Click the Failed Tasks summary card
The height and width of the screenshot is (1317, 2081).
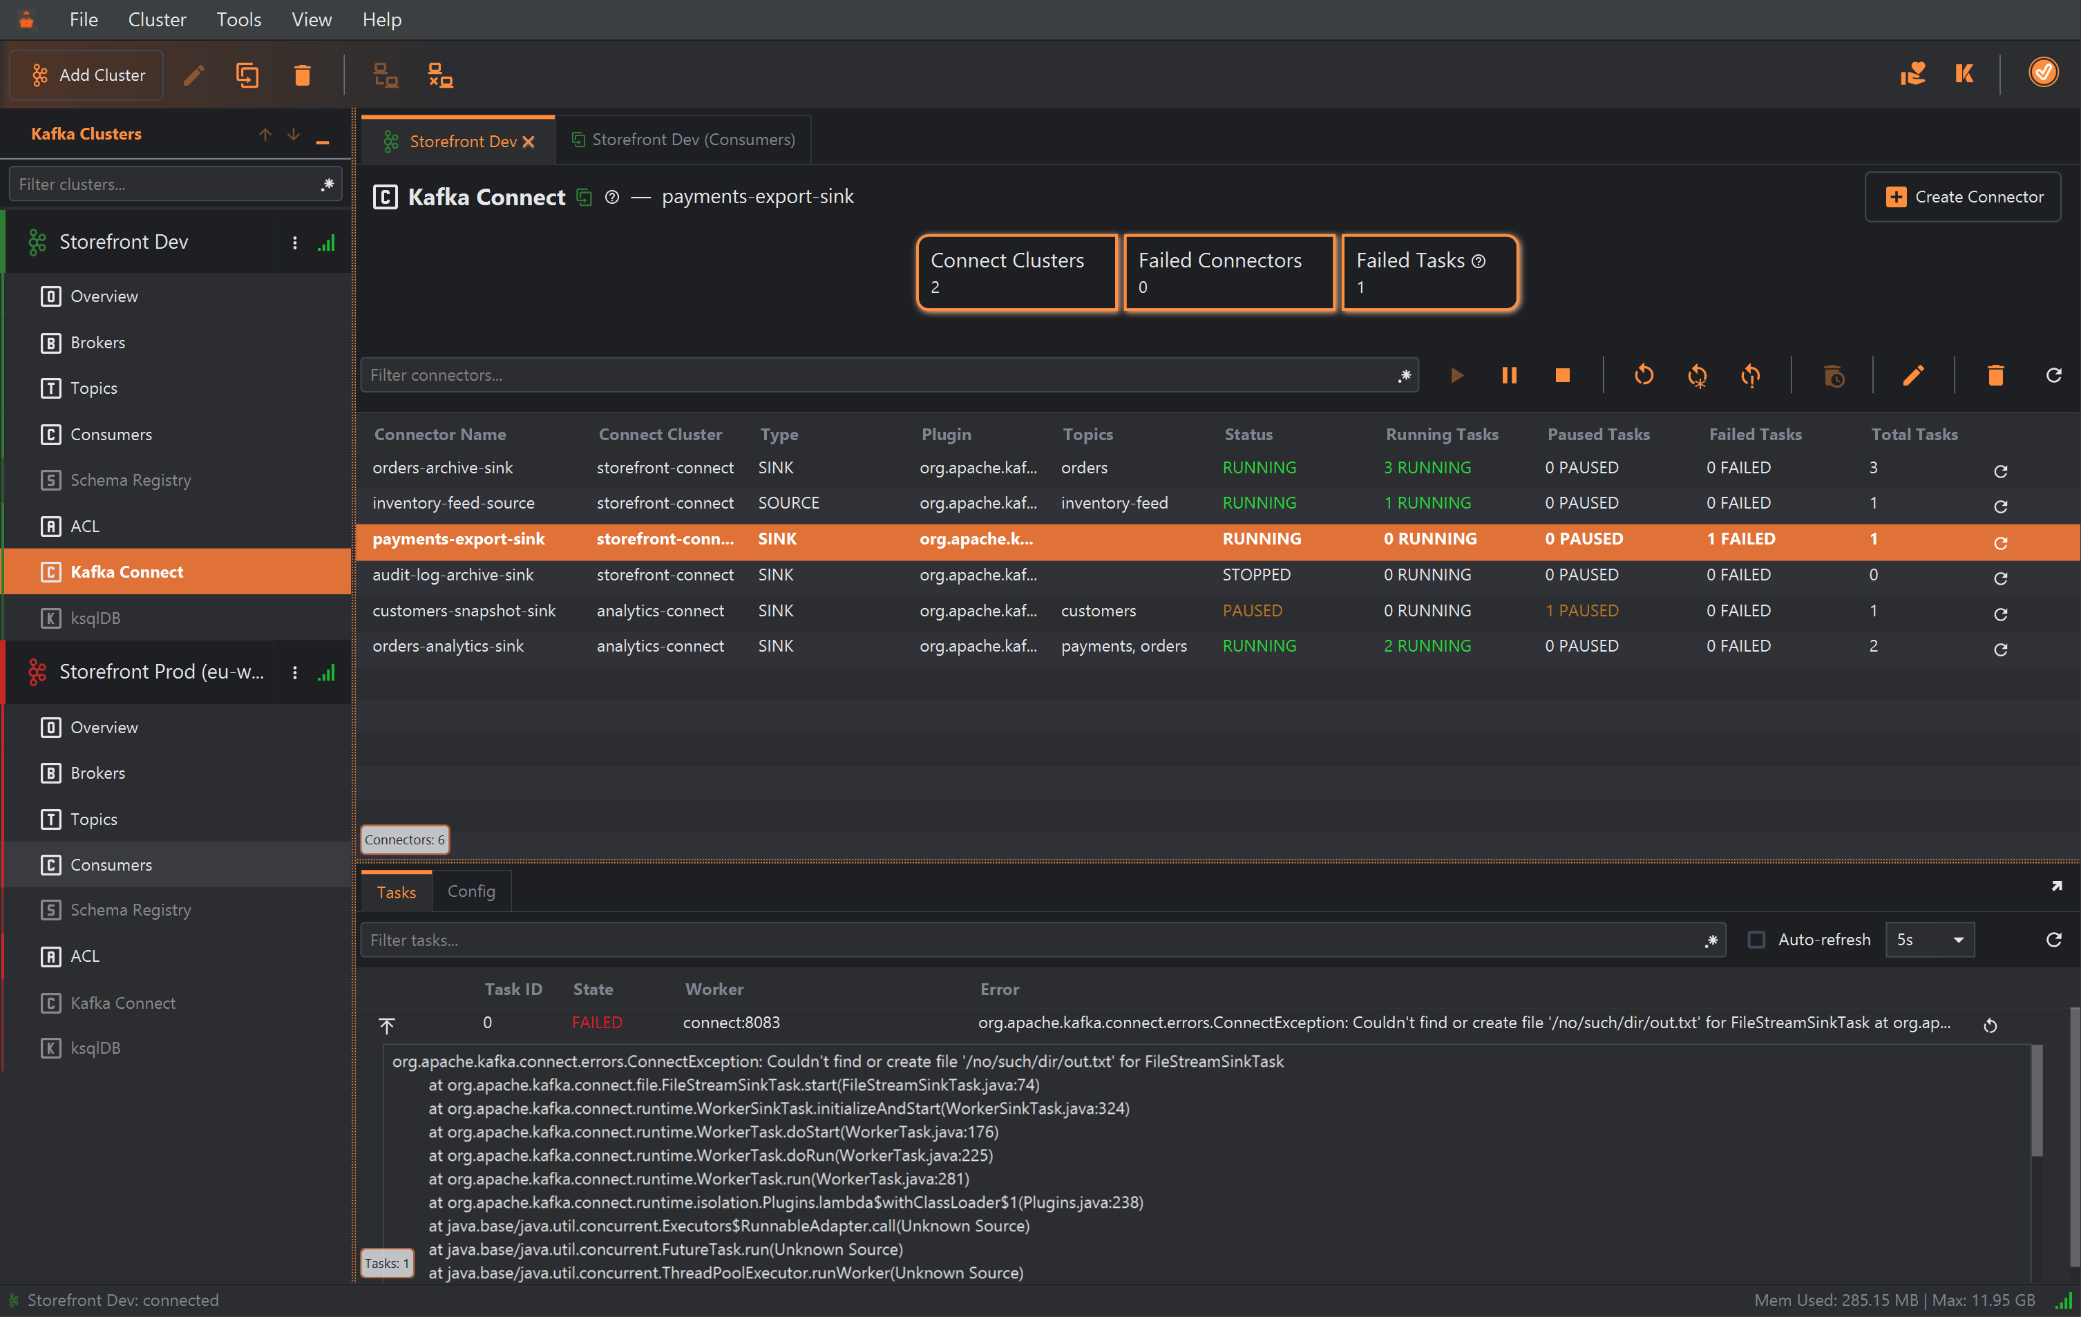coord(1429,272)
